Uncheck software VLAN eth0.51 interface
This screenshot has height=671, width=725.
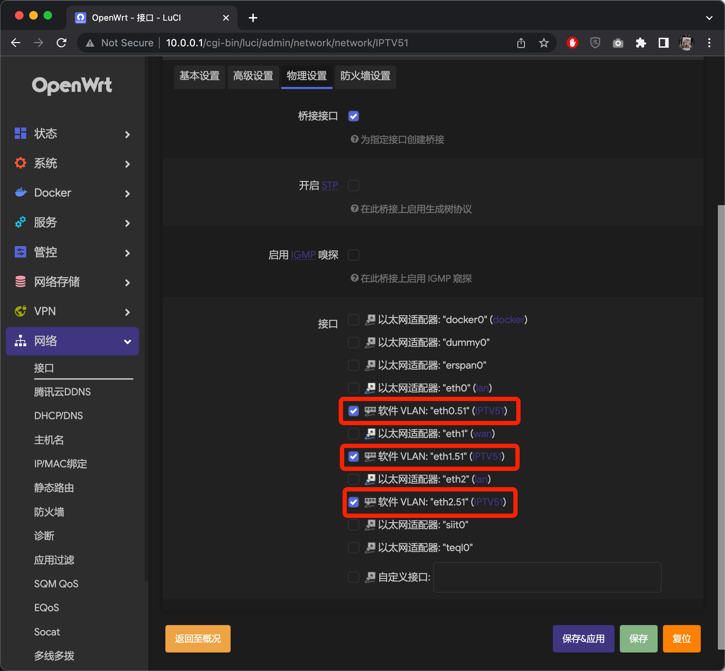353,411
